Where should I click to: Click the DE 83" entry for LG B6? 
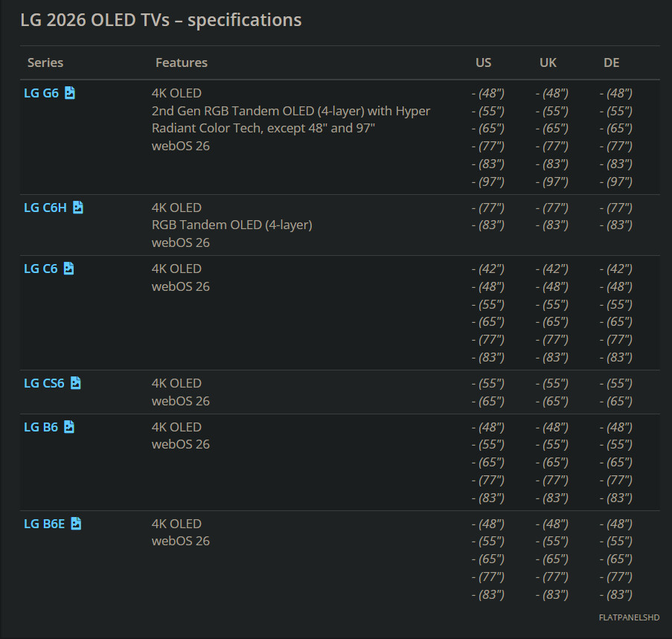coord(616,498)
